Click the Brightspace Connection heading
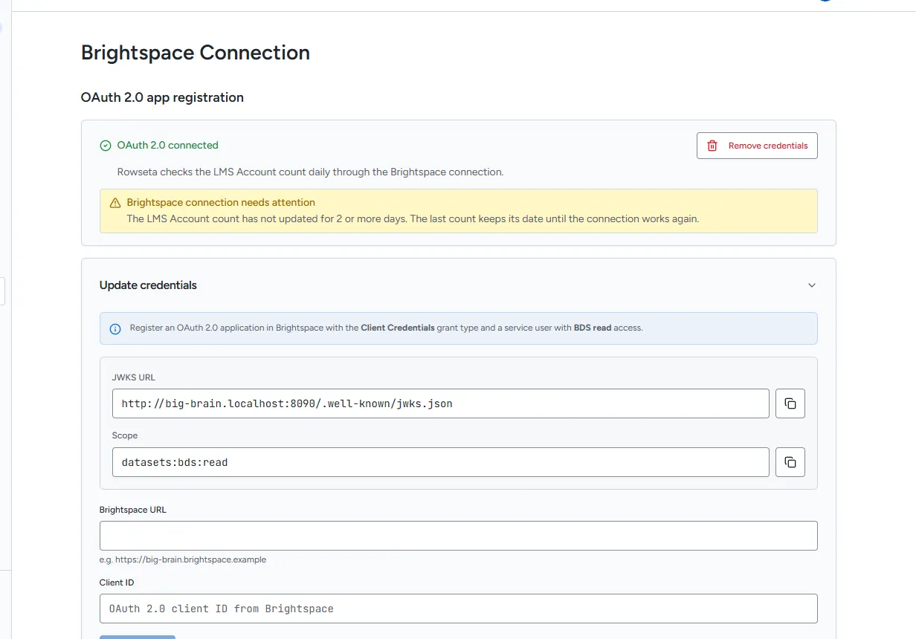This screenshot has height=639, width=916. click(x=196, y=53)
